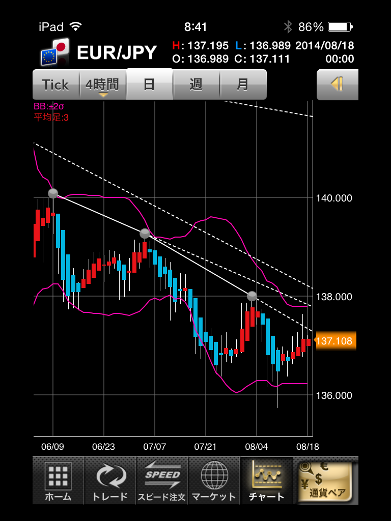The height and width of the screenshot is (521, 391).
Task: Select trendline handle near 138.000
Action: pyautogui.click(x=252, y=296)
